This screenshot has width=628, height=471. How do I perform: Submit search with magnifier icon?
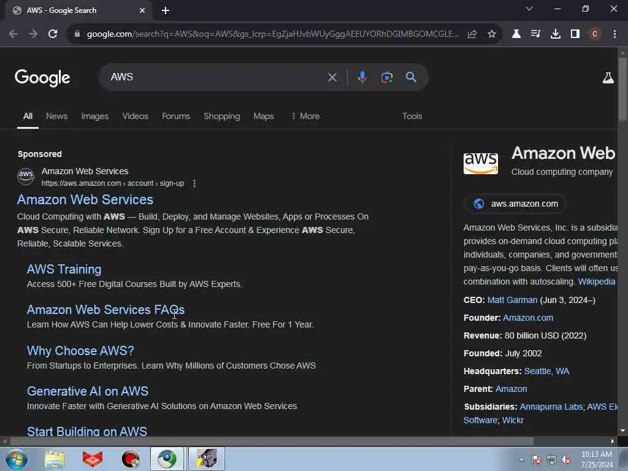click(x=411, y=77)
